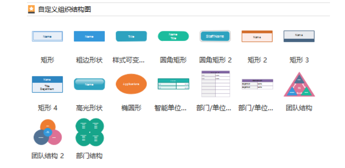The height and width of the screenshot is (168, 345).
Task: Select the green pill 圆角矩形 shape
Action: pos(173,36)
